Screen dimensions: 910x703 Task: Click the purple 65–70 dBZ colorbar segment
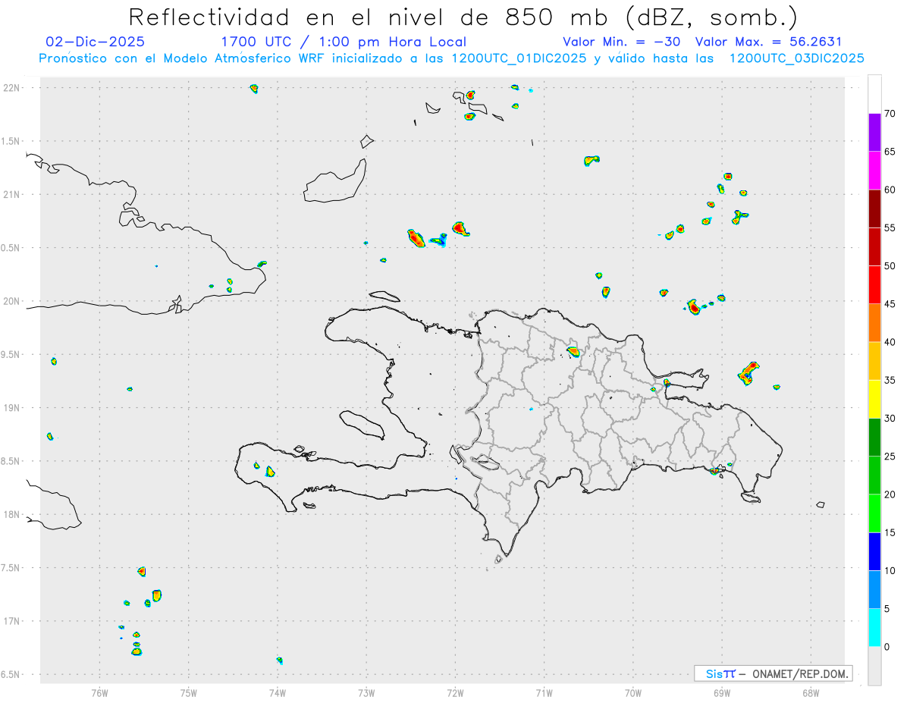click(x=874, y=133)
